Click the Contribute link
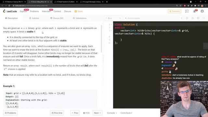This screenshot has height=117, width=208. click(126, 113)
